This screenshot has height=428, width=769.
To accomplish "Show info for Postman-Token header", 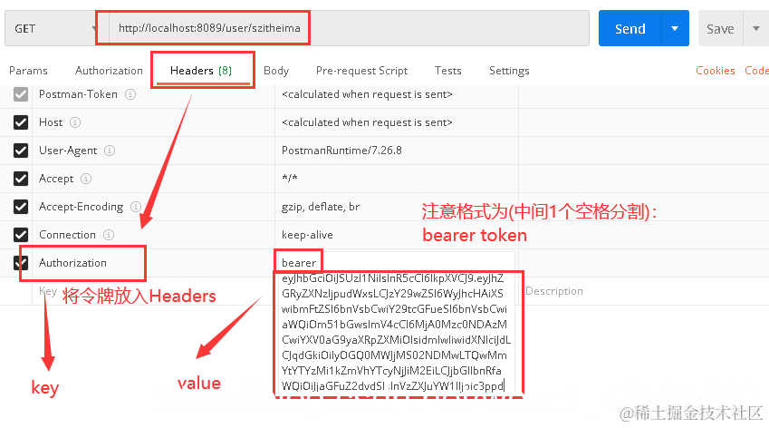I will [x=130, y=94].
